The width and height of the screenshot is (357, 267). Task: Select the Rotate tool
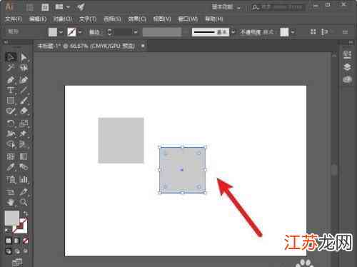[11, 124]
